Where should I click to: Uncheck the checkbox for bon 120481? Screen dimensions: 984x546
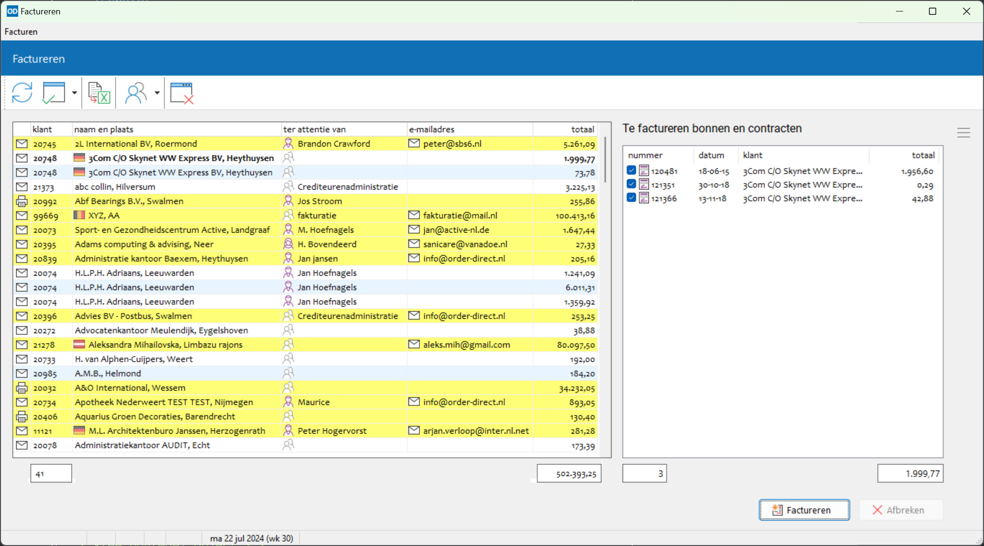click(631, 170)
